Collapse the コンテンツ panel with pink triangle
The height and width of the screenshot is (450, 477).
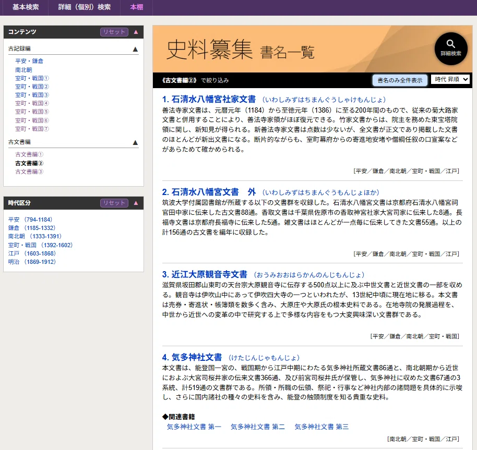(136, 32)
